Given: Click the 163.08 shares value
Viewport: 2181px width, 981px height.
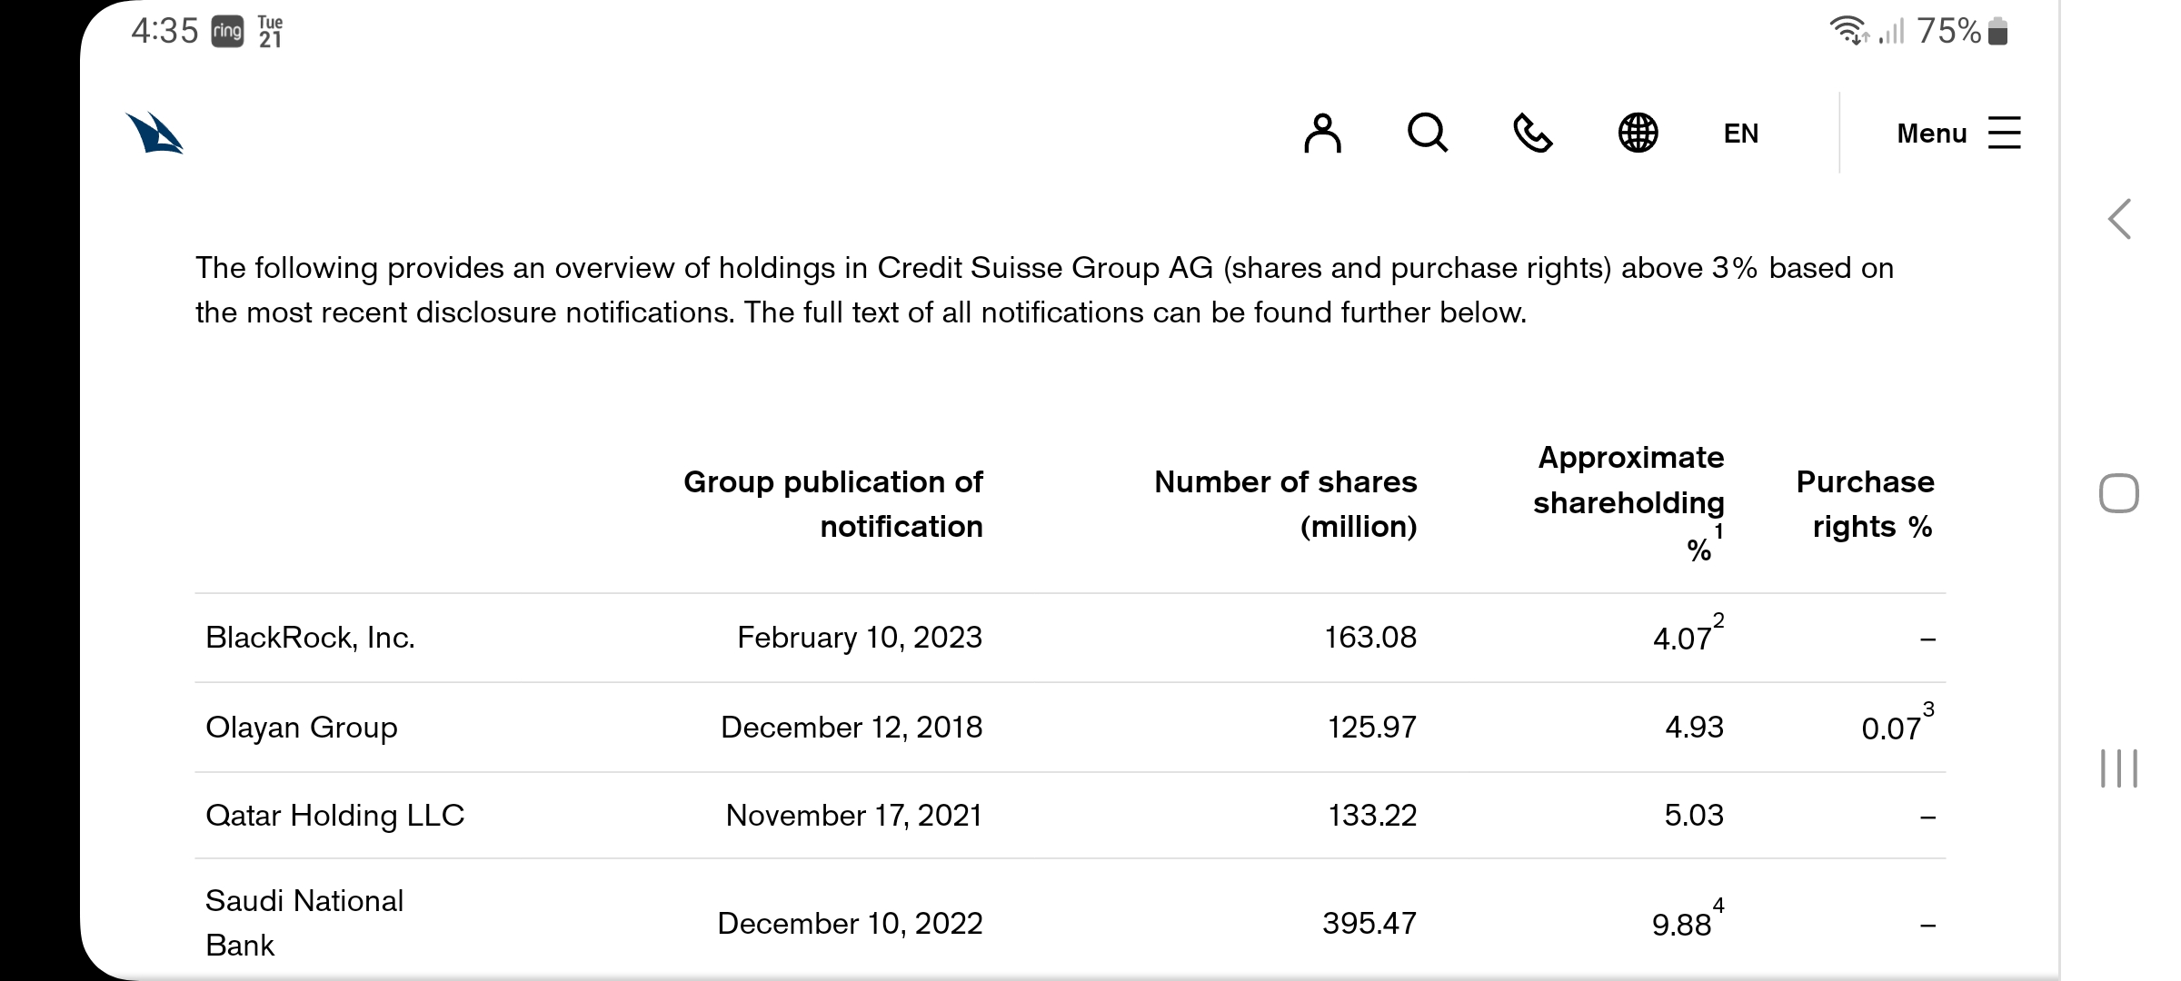Looking at the screenshot, I should click(x=1370, y=638).
